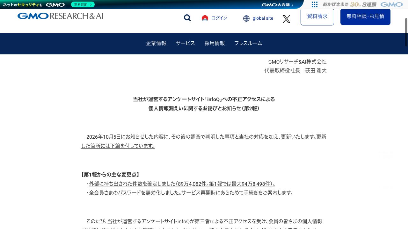This screenshot has height=229, width=408.
Task: Click the GMO logo in top banner
Action: pyautogui.click(x=55, y=4)
